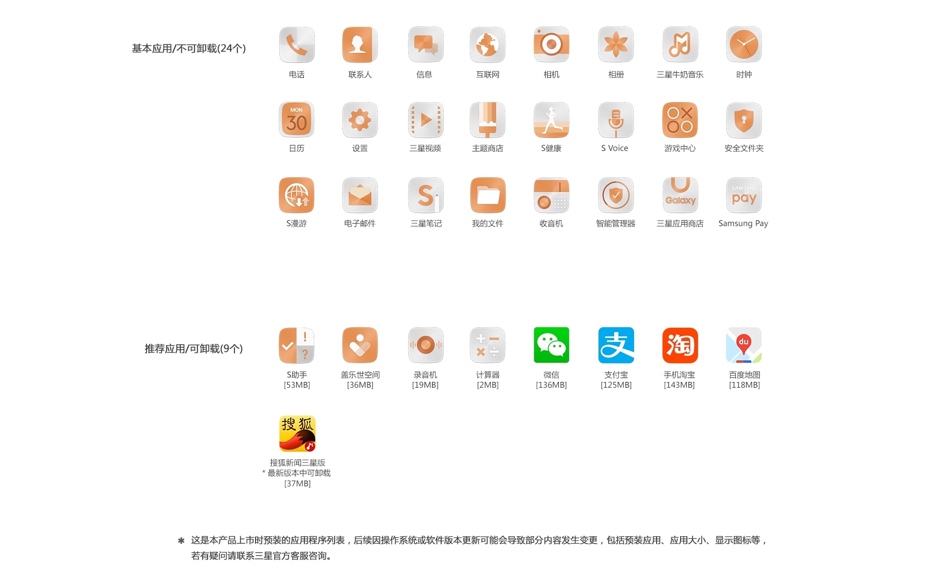
Task: Click the Samsung Pay icon
Action: coord(744,195)
